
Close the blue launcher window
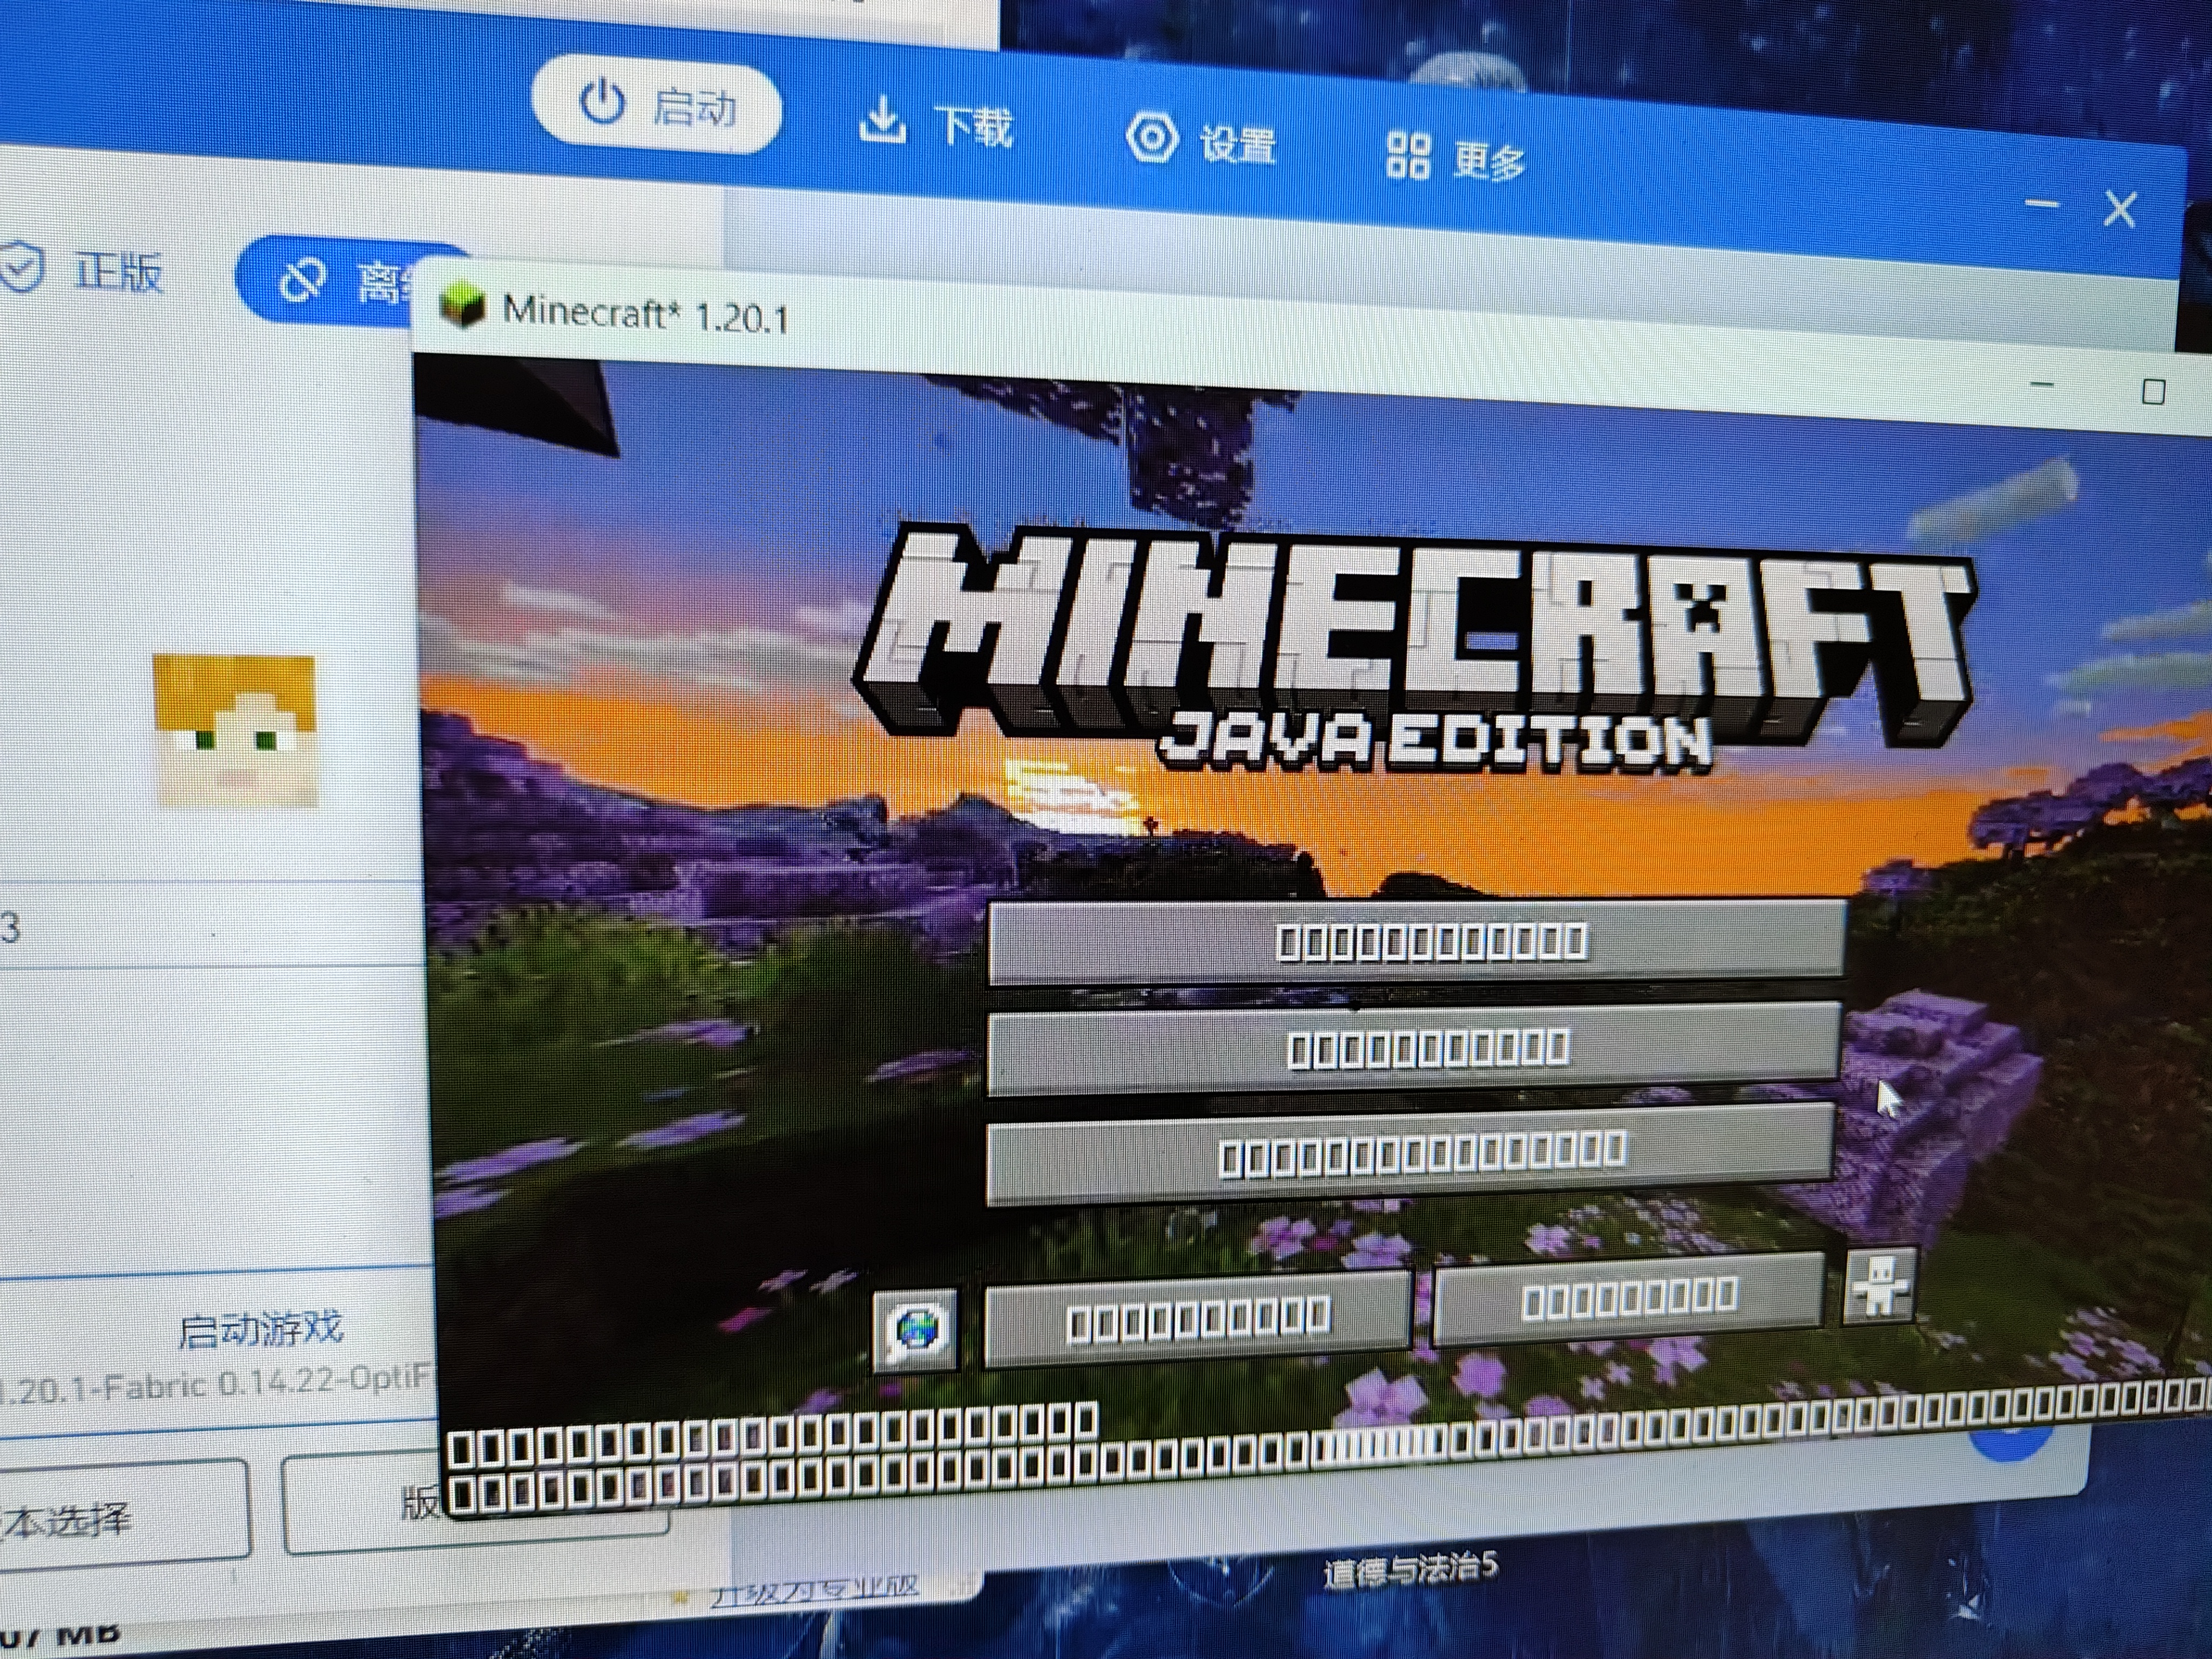[2120, 210]
